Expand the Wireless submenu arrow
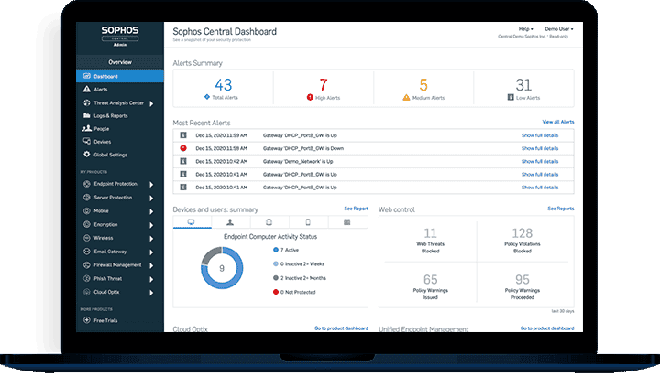Viewport: 660px width, 376px height. (x=151, y=239)
